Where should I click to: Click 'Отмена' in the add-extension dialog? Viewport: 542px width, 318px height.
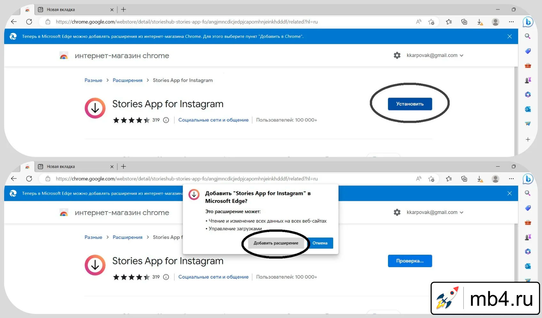pos(320,243)
